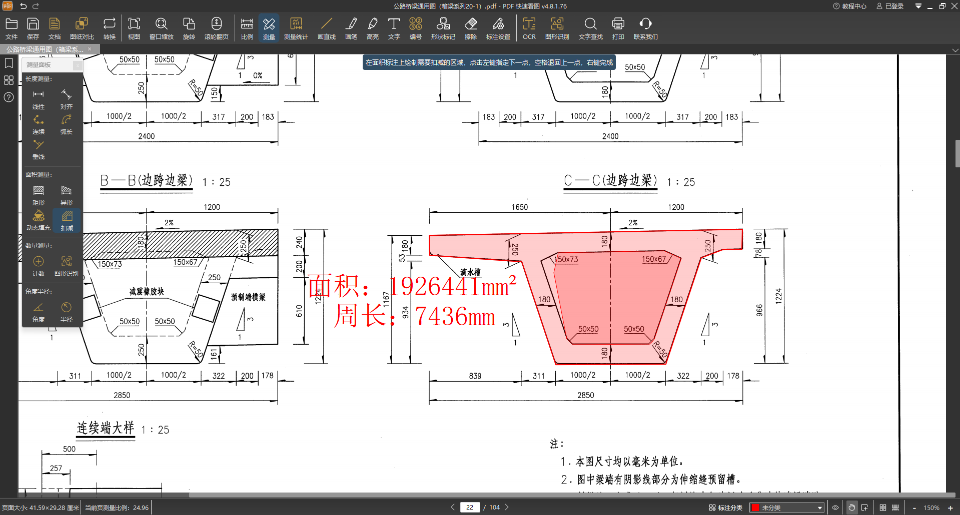Open the 文件 file menu
960x515 pixels.
pyautogui.click(x=12, y=28)
